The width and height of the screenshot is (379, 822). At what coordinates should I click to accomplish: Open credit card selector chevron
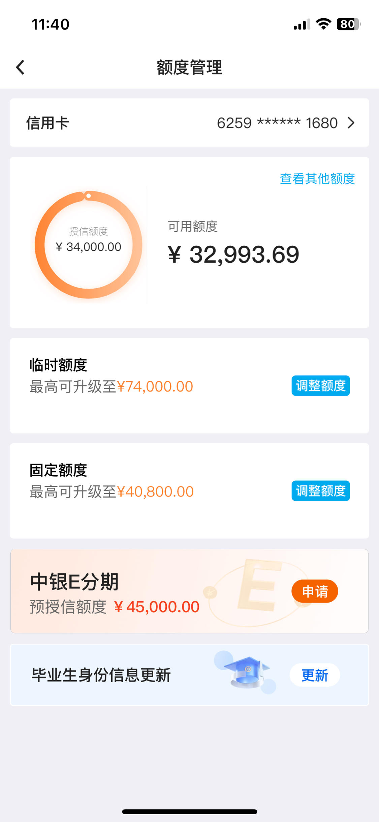pos(351,123)
